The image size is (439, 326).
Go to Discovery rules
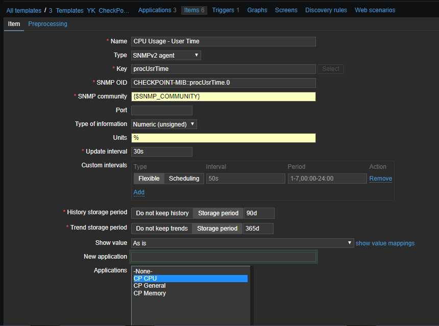326,10
